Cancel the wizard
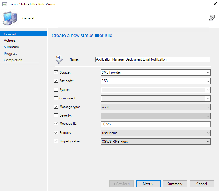 click(202, 184)
